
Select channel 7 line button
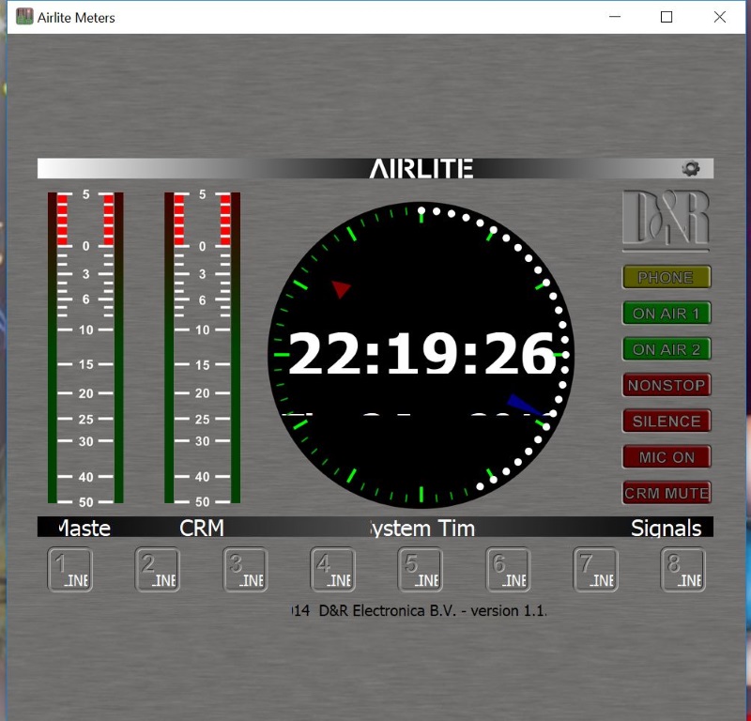click(x=596, y=570)
